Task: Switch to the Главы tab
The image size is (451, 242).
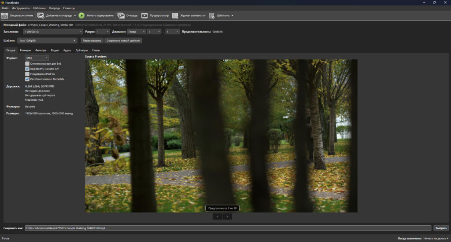Action: pyautogui.click(x=96, y=50)
